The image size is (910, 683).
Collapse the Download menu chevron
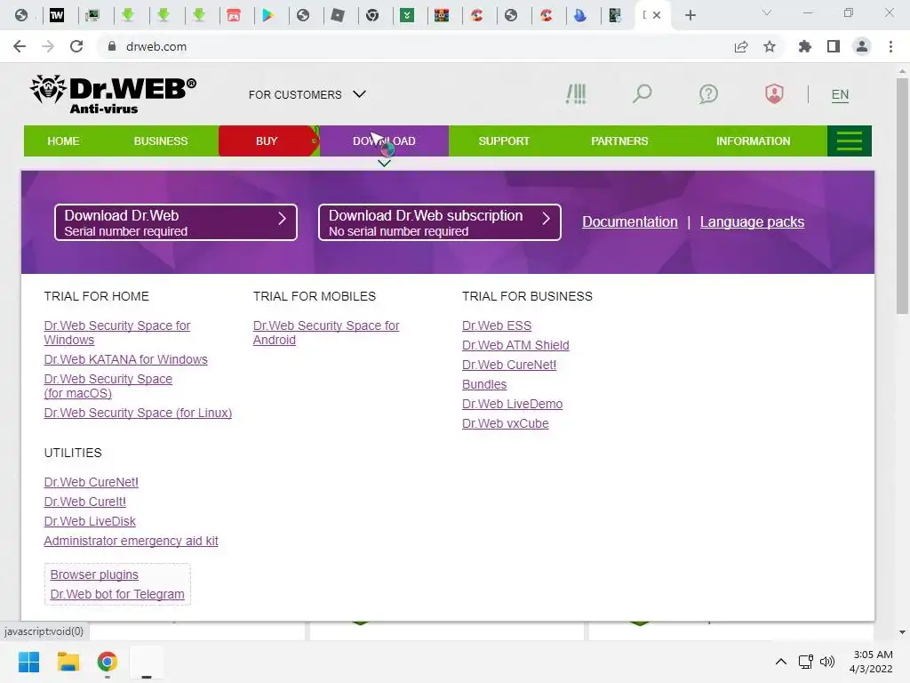384,164
